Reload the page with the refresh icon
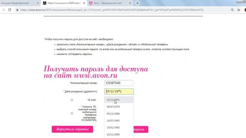This screenshot has width=246, height=138. (10, 10)
